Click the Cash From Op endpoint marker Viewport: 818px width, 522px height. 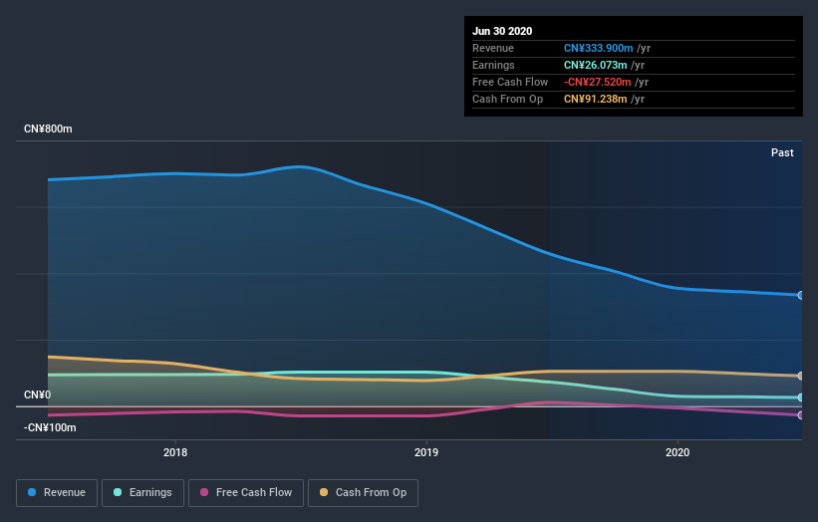click(800, 376)
